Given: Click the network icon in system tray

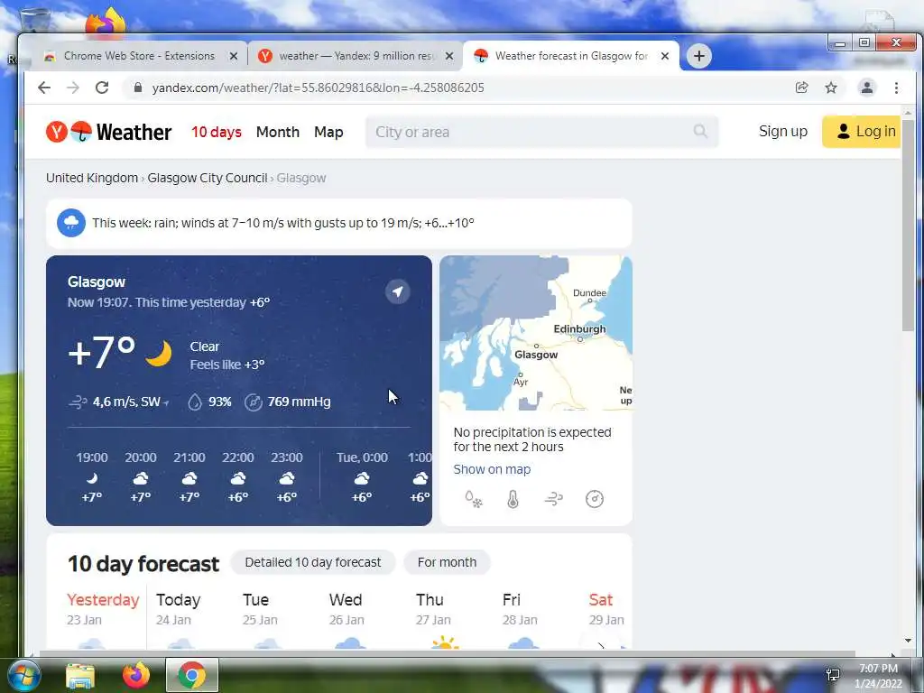Looking at the screenshot, I should tap(833, 675).
